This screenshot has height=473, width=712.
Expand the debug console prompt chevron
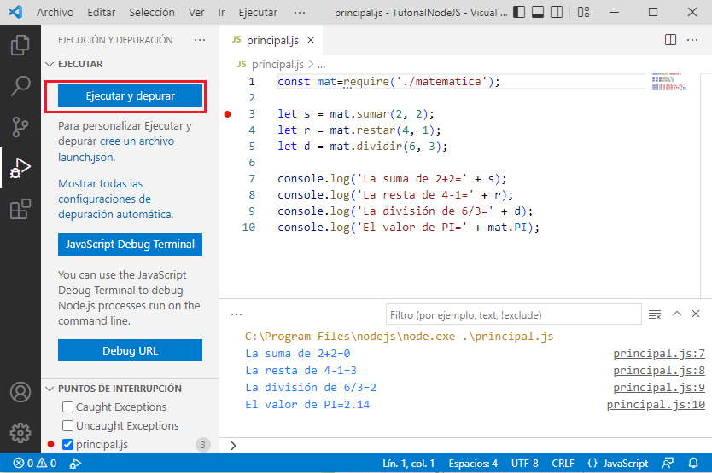pyautogui.click(x=233, y=446)
